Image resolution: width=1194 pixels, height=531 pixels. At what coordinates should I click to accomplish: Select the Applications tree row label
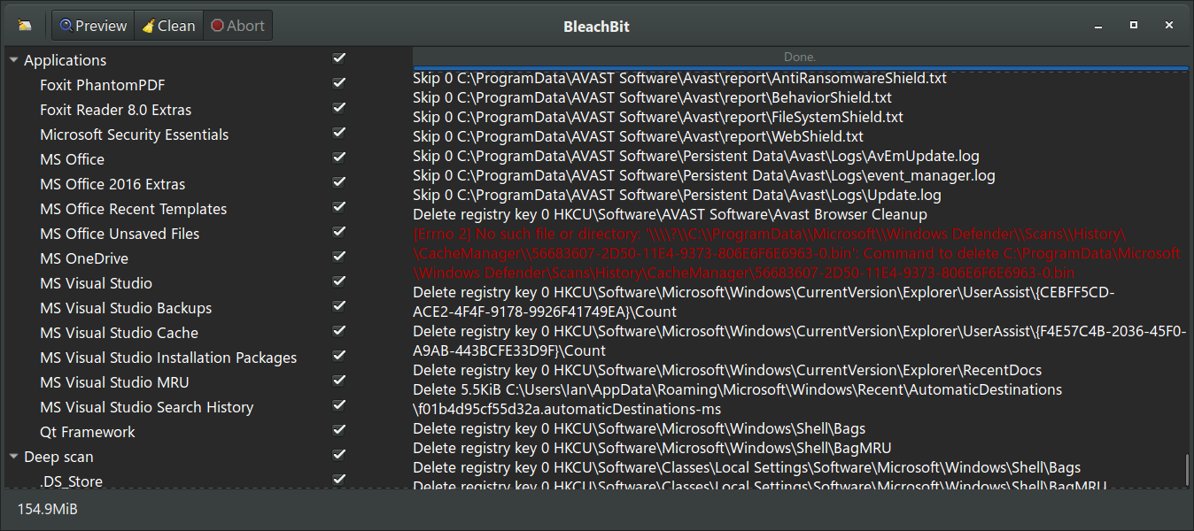[65, 60]
